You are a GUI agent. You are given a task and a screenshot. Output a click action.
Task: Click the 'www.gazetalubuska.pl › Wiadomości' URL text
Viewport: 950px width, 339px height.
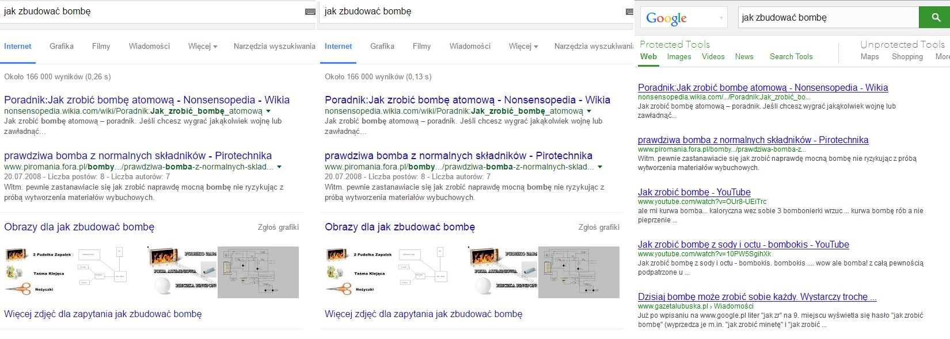point(696,306)
